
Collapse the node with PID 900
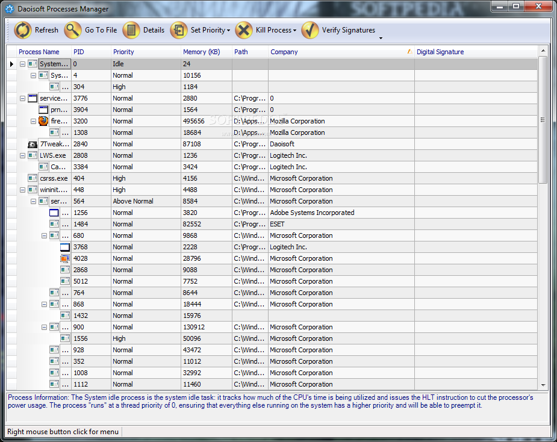pyautogui.click(x=44, y=327)
